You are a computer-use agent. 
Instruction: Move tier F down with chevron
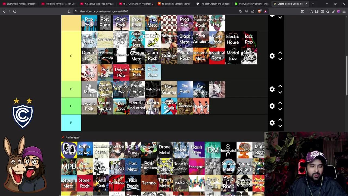pyautogui.click(x=280, y=126)
